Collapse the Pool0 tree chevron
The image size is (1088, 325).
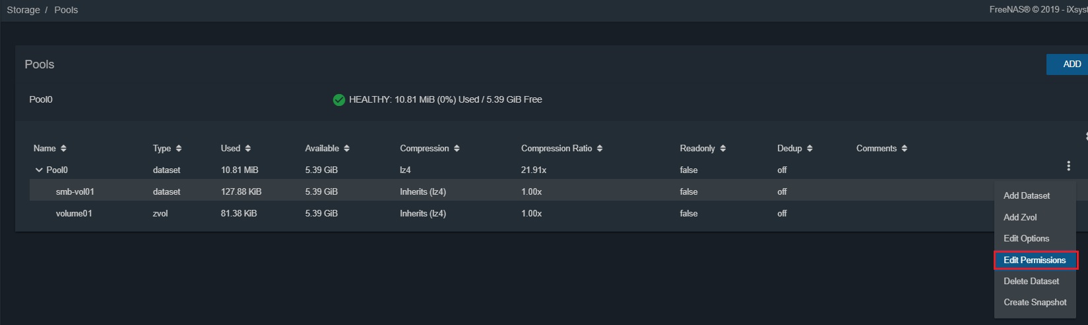(39, 170)
